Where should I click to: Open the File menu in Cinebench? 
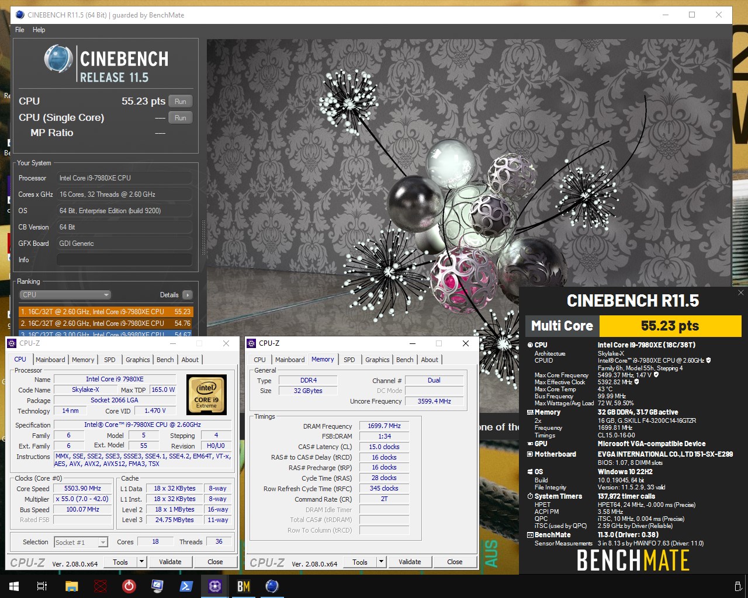pyautogui.click(x=19, y=30)
